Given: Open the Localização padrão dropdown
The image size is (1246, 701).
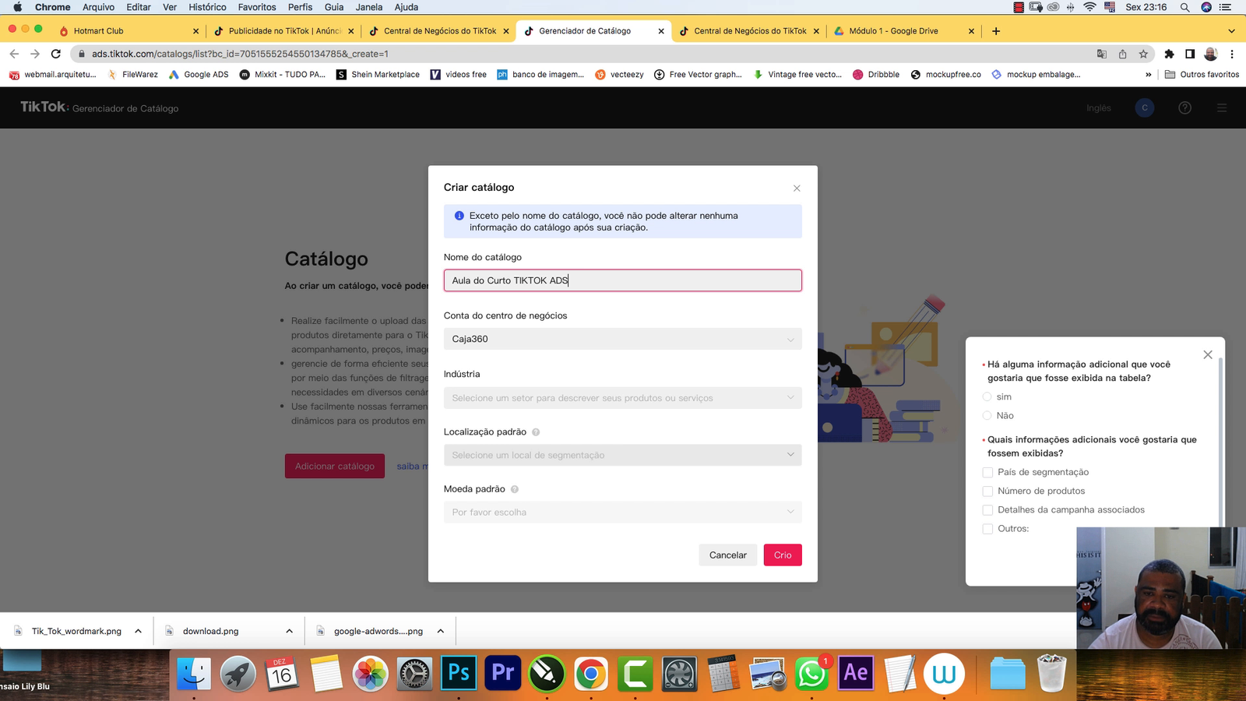Looking at the screenshot, I should click(622, 455).
